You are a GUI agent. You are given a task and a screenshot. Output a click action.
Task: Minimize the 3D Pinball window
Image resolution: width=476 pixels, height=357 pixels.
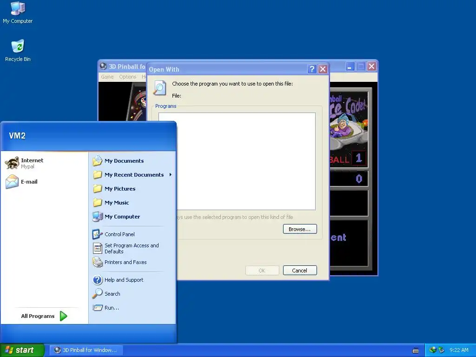click(x=350, y=66)
